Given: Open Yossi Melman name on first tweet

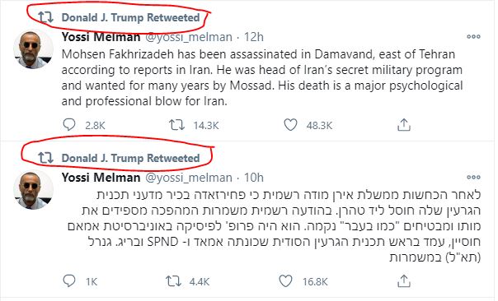Looking at the screenshot, I should [x=101, y=37].
